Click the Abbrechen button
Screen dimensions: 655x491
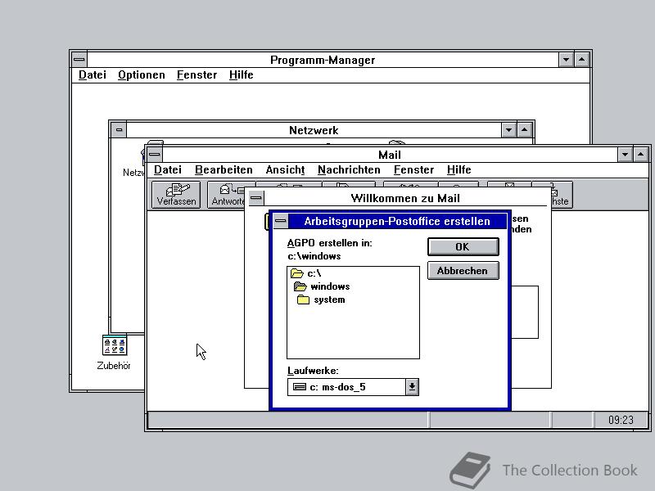(463, 271)
